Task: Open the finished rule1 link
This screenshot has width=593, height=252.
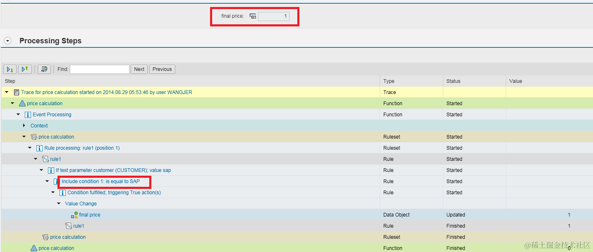Action: 79,226
